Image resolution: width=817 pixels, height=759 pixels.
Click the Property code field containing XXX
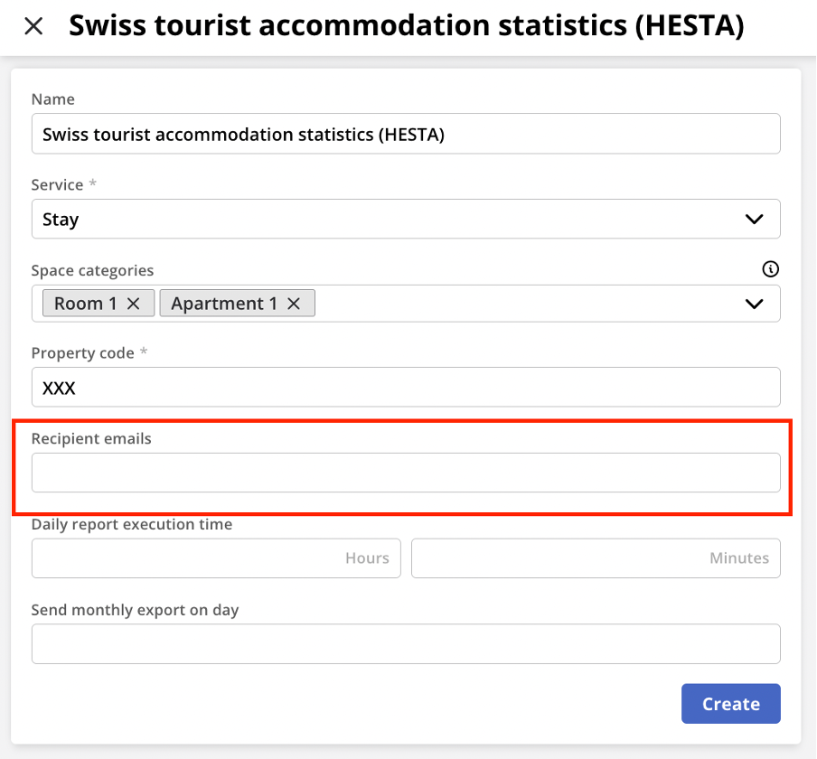406,387
